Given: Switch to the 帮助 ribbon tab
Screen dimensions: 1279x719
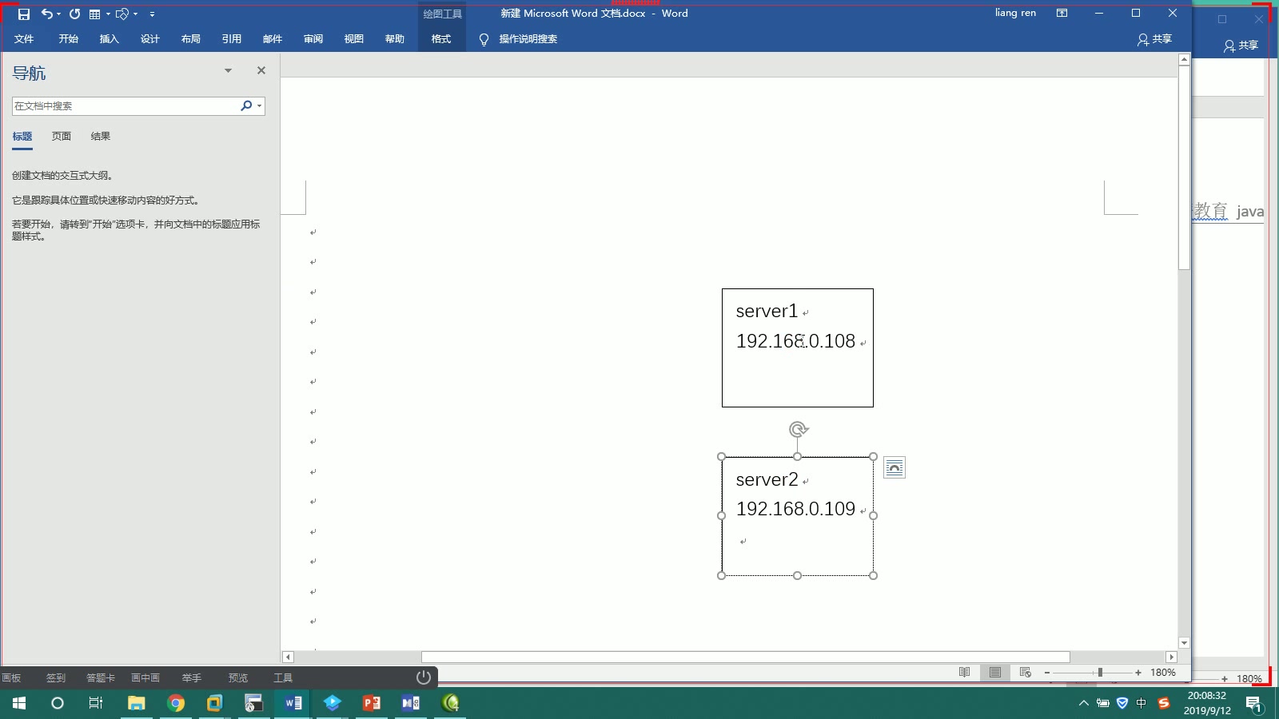Looking at the screenshot, I should click(395, 39).
